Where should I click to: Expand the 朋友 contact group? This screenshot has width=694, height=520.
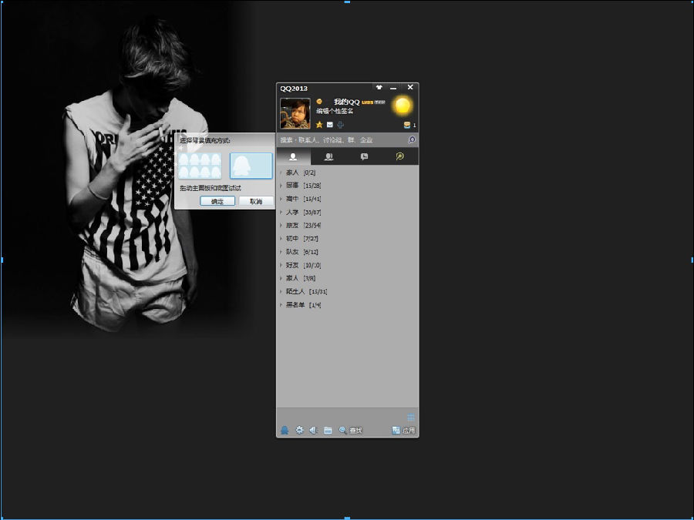(x=292, y=225)
